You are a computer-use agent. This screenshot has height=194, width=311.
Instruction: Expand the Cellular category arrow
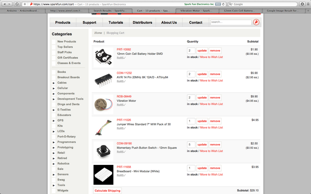point(54,88)
